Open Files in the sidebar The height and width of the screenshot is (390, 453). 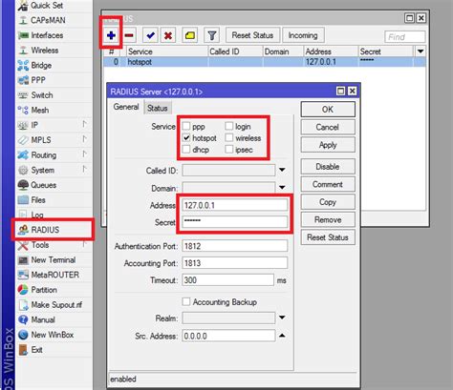point(38,200)
